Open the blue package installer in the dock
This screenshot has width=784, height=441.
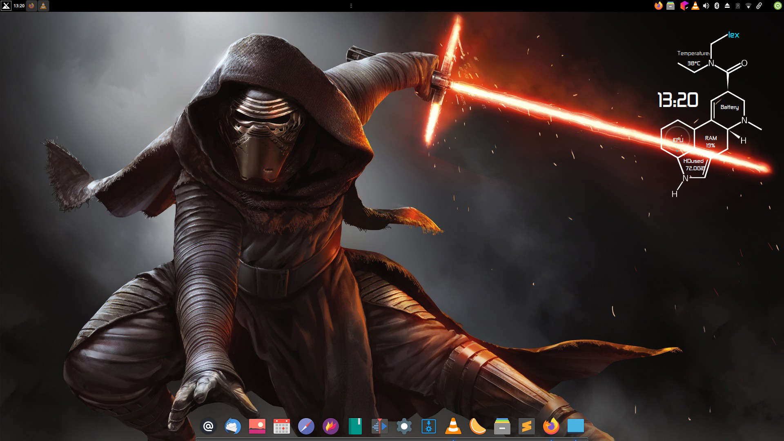click(429, 426)
